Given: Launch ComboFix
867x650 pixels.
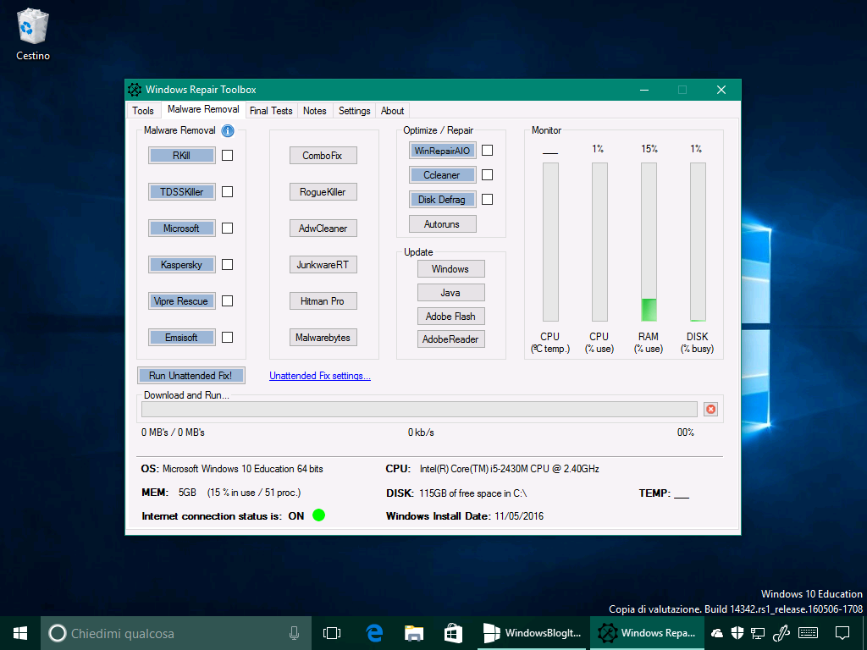Looking at the screenshot, I should coord(323,156).
